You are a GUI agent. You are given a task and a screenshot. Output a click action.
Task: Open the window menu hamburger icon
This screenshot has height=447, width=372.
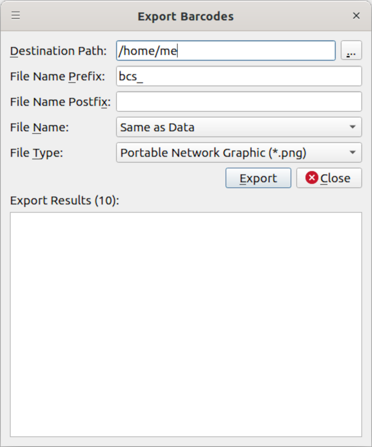[16, 16]
